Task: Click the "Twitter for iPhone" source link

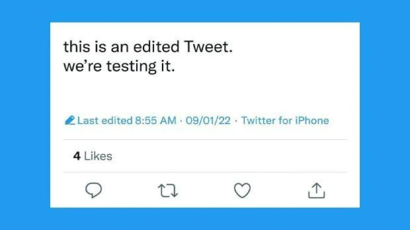Action: click(285, 121)
